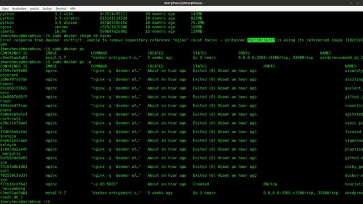
Task: Click the image tag 3.7-slim
Action: tap(64, 14)
